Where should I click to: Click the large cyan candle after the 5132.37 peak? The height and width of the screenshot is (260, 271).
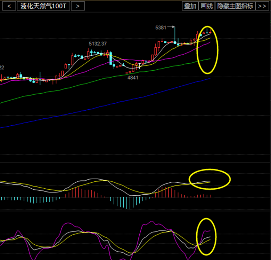coord(110,58)
